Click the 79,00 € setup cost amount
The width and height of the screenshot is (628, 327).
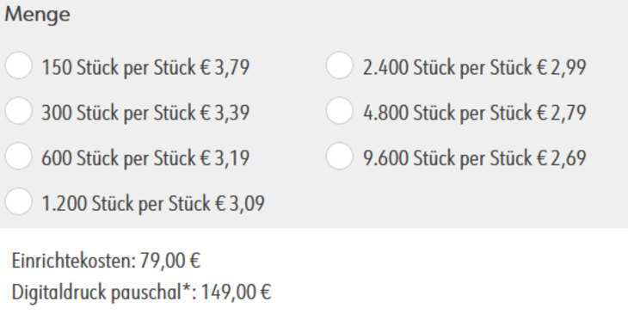tap(170, 261)
